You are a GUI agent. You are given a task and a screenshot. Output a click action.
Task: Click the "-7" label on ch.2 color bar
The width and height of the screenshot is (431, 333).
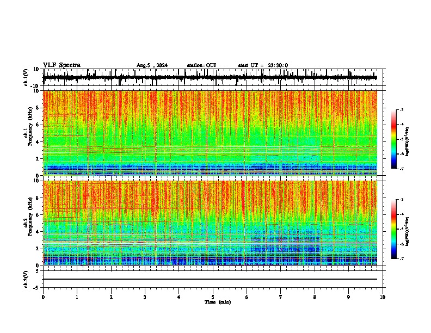click(x=401, y=258)
